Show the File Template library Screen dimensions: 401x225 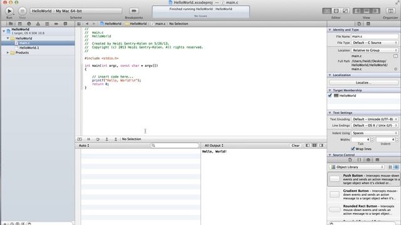tap(350, 160)
